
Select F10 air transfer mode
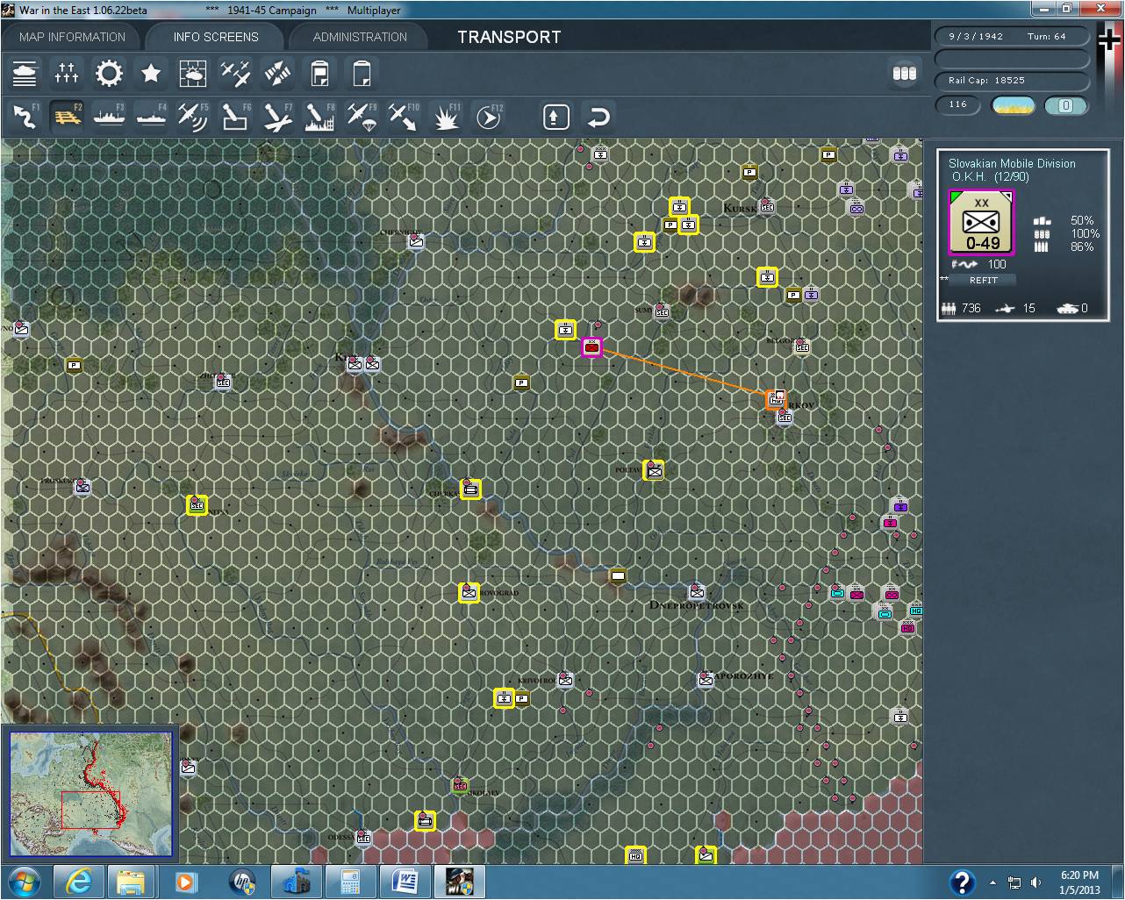pyautogui.click(x=404, y=116)
